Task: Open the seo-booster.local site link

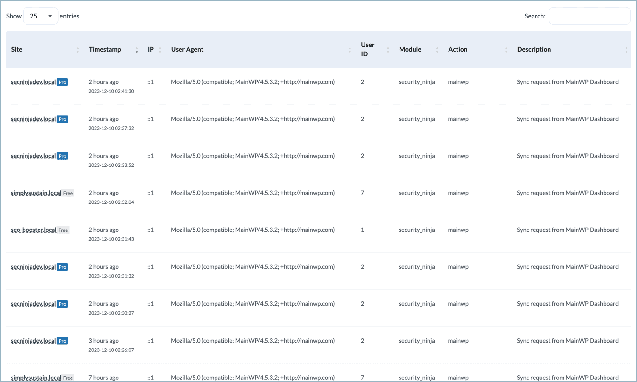Action: 33,230
